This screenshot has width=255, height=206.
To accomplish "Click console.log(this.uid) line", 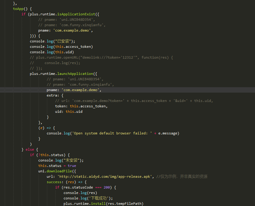I will point(52,52).
